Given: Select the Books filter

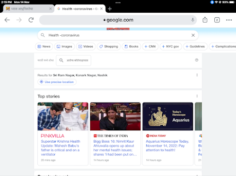Looking at the screenshot, I should click(131, 47).
